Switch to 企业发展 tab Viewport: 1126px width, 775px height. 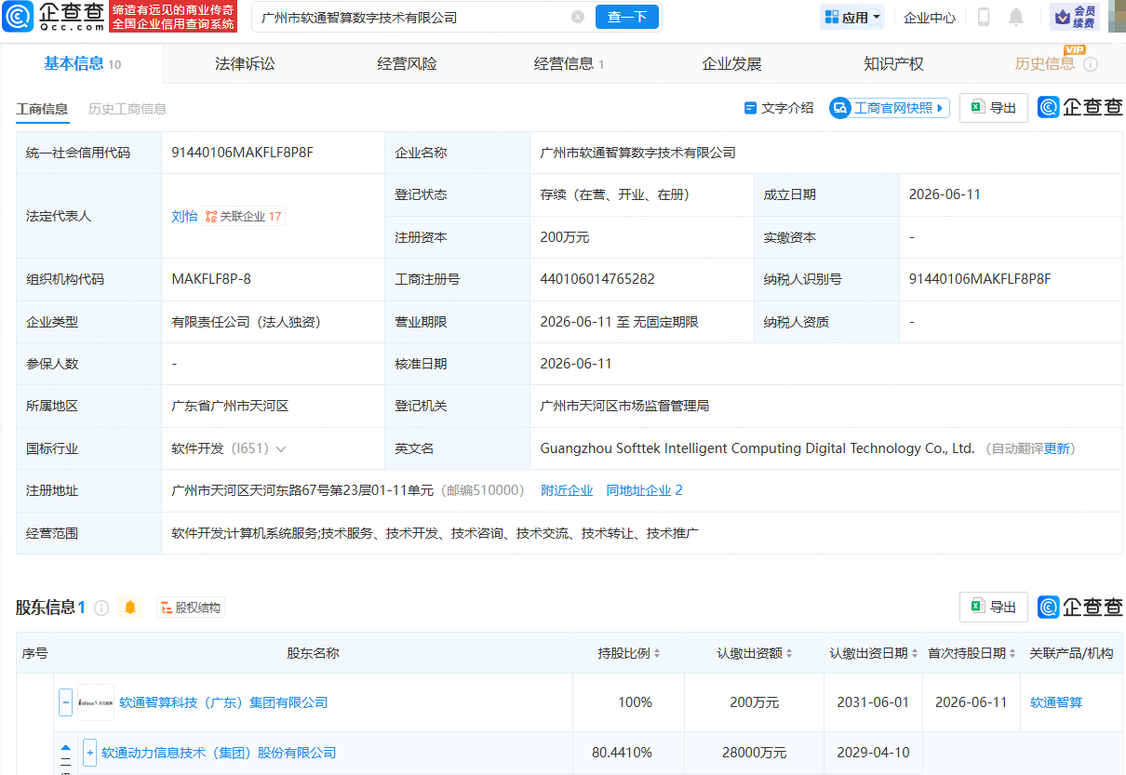tap(731, 63)
